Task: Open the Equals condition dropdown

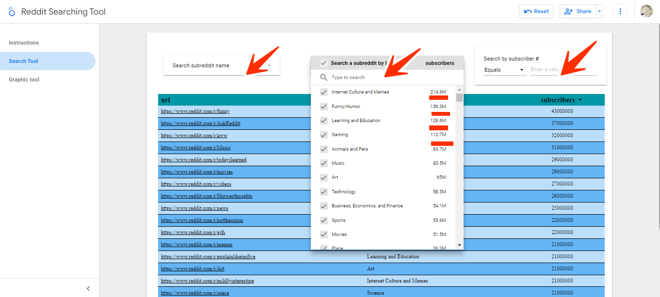Action: pyautogui.click(x=504, y=70)
